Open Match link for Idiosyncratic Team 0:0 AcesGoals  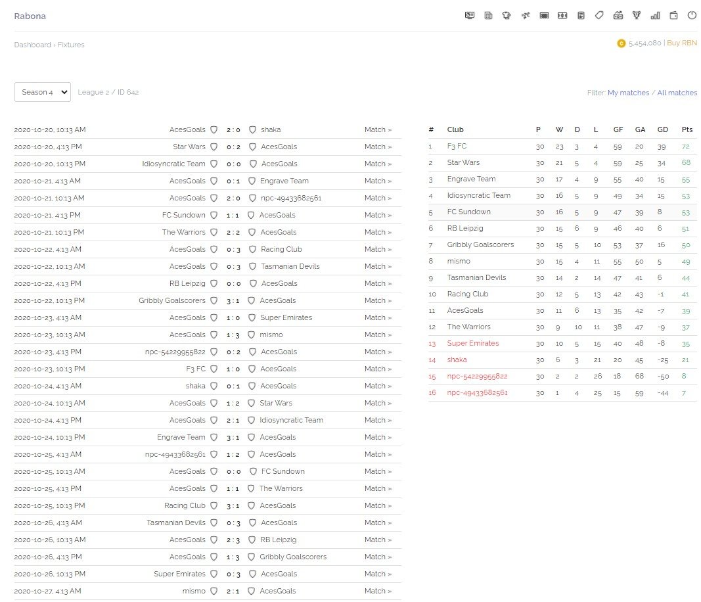click(x=378, y=164)
